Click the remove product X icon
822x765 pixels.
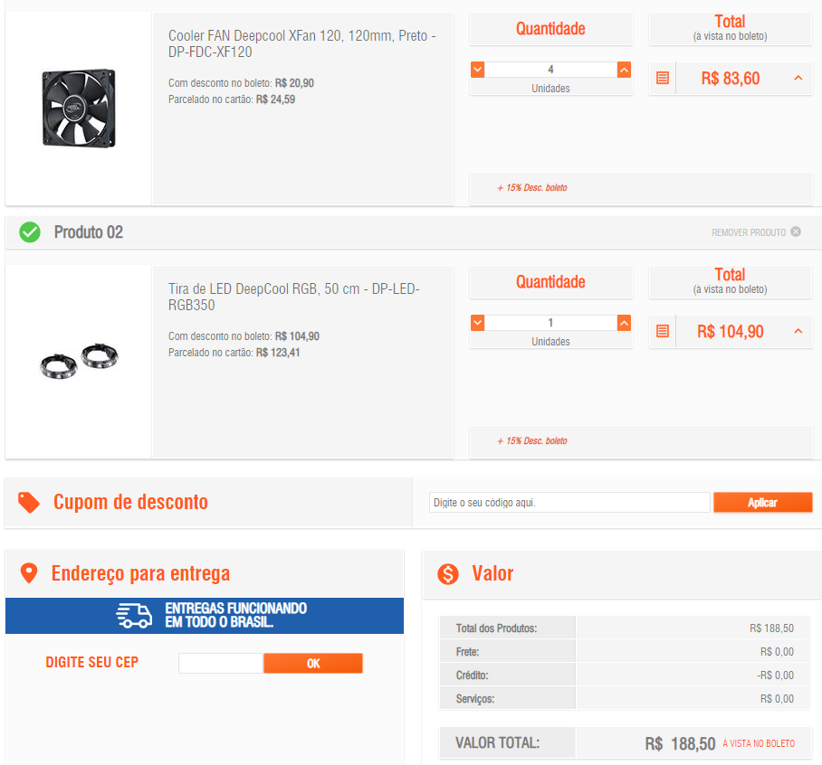[795, 231]
